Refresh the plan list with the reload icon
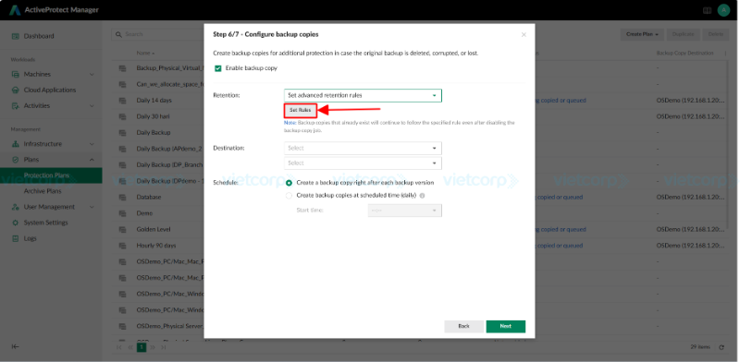740x362 pixels. pos(721,347)
